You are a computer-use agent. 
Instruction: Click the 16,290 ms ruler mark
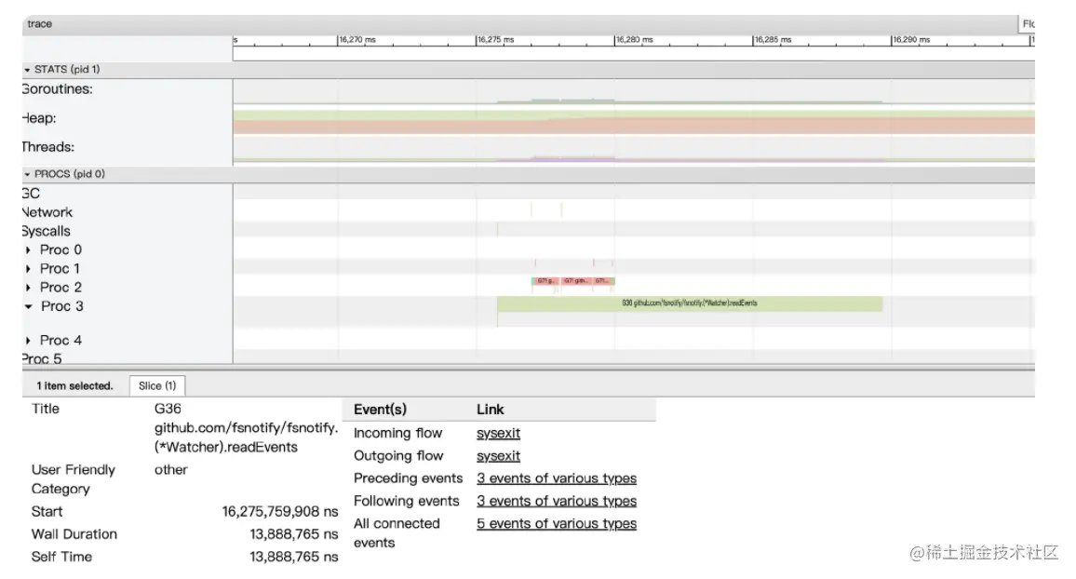pyautogui.click(x=910, y=40)
